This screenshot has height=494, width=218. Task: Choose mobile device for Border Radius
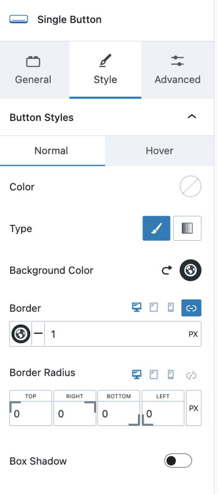pyautogui.click(x=170, y=374)
